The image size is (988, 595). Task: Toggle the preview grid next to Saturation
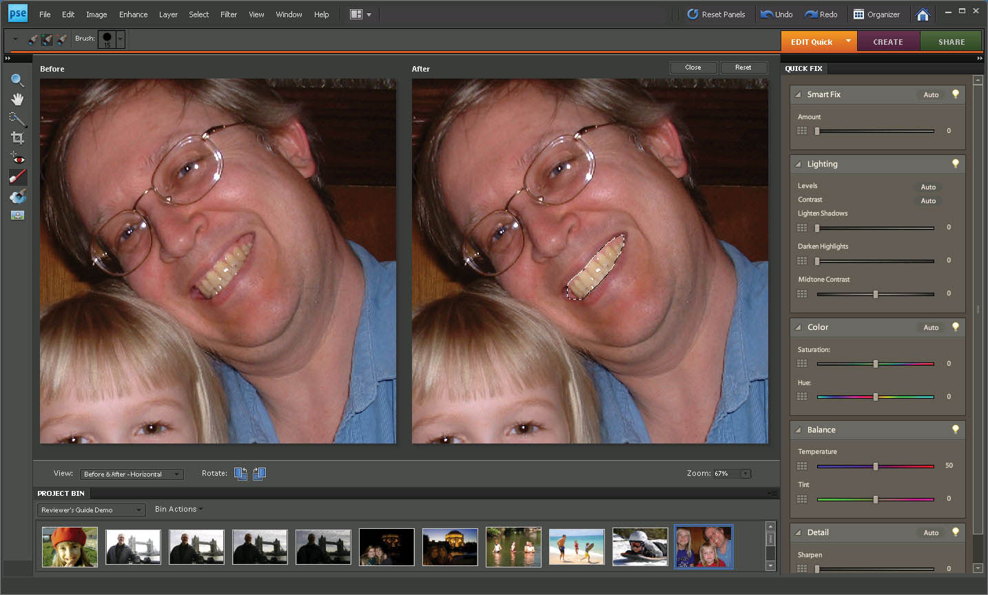coord(802,364)
